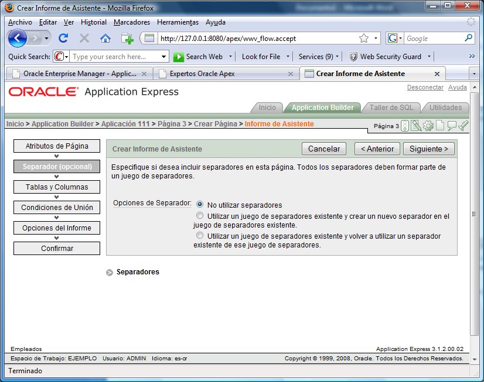Open Quick Search engine selector dropdown
The image size is (484, 382).
click(66, 57)
